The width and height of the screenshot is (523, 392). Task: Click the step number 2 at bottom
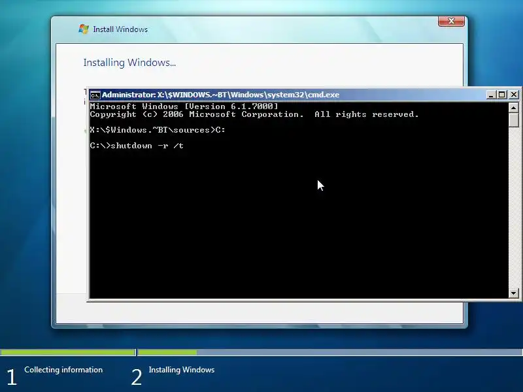[x=137, y=377]
